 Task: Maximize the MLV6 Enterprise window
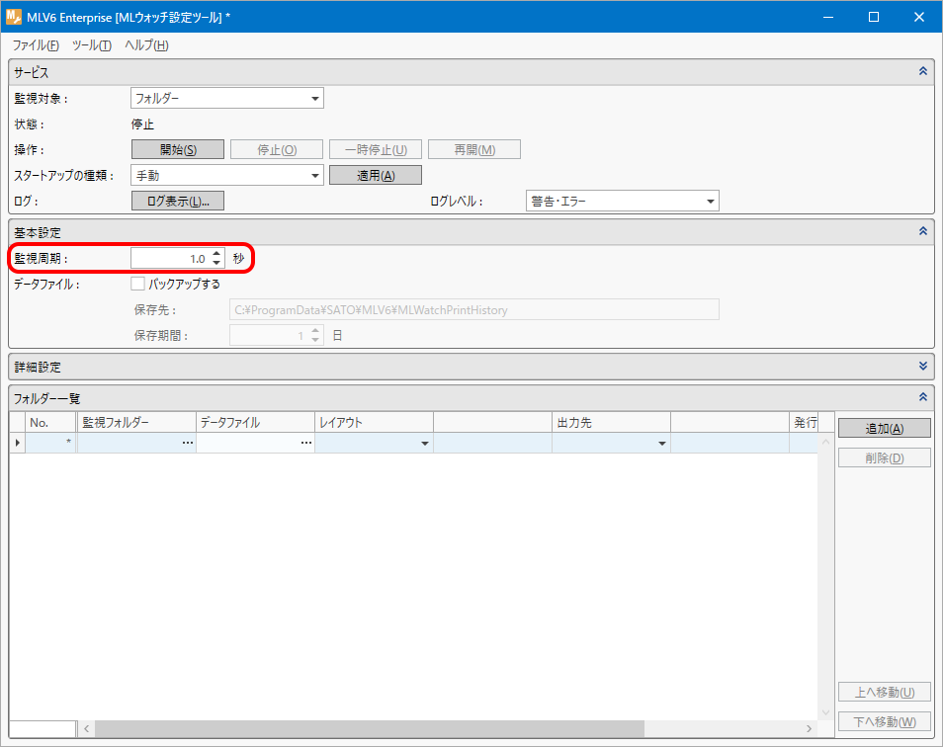point(874,17)
